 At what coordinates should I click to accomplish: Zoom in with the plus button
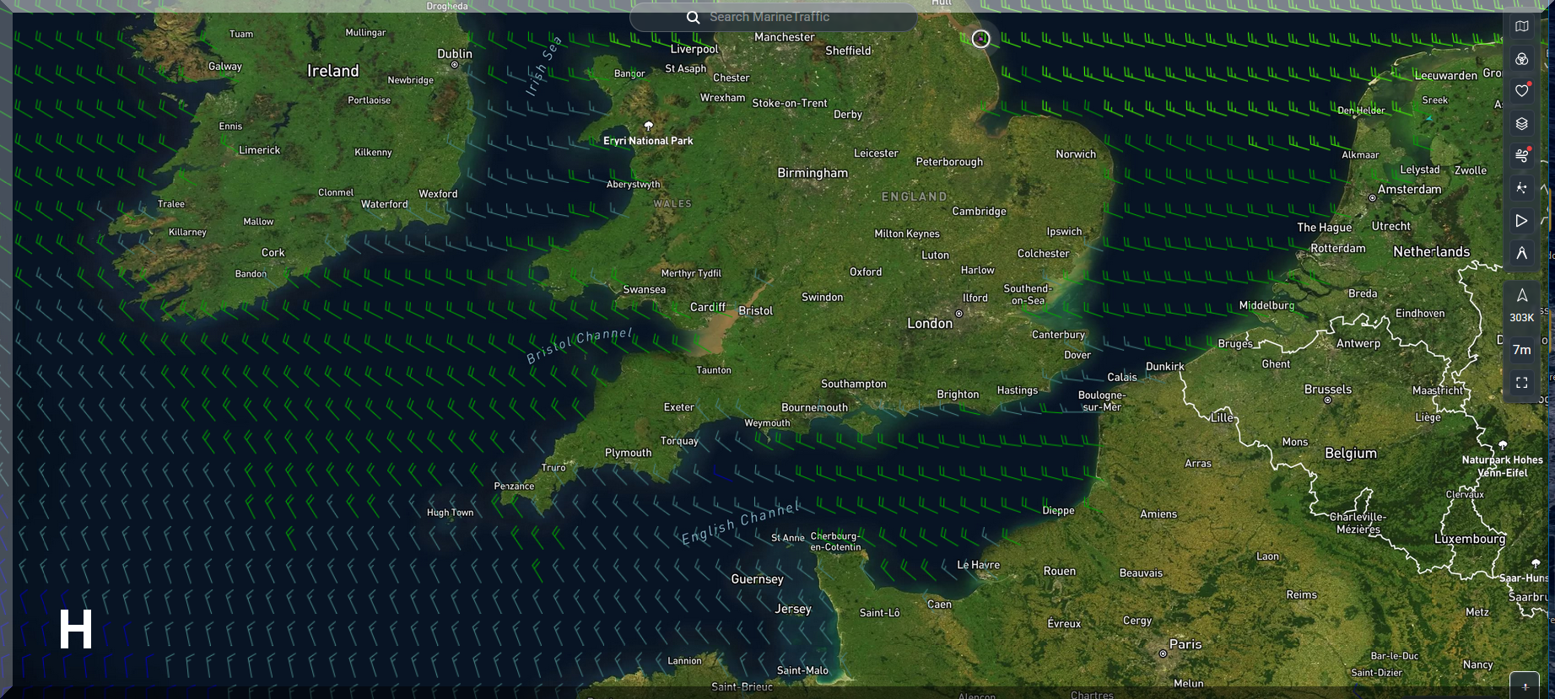coord(1525,686)
